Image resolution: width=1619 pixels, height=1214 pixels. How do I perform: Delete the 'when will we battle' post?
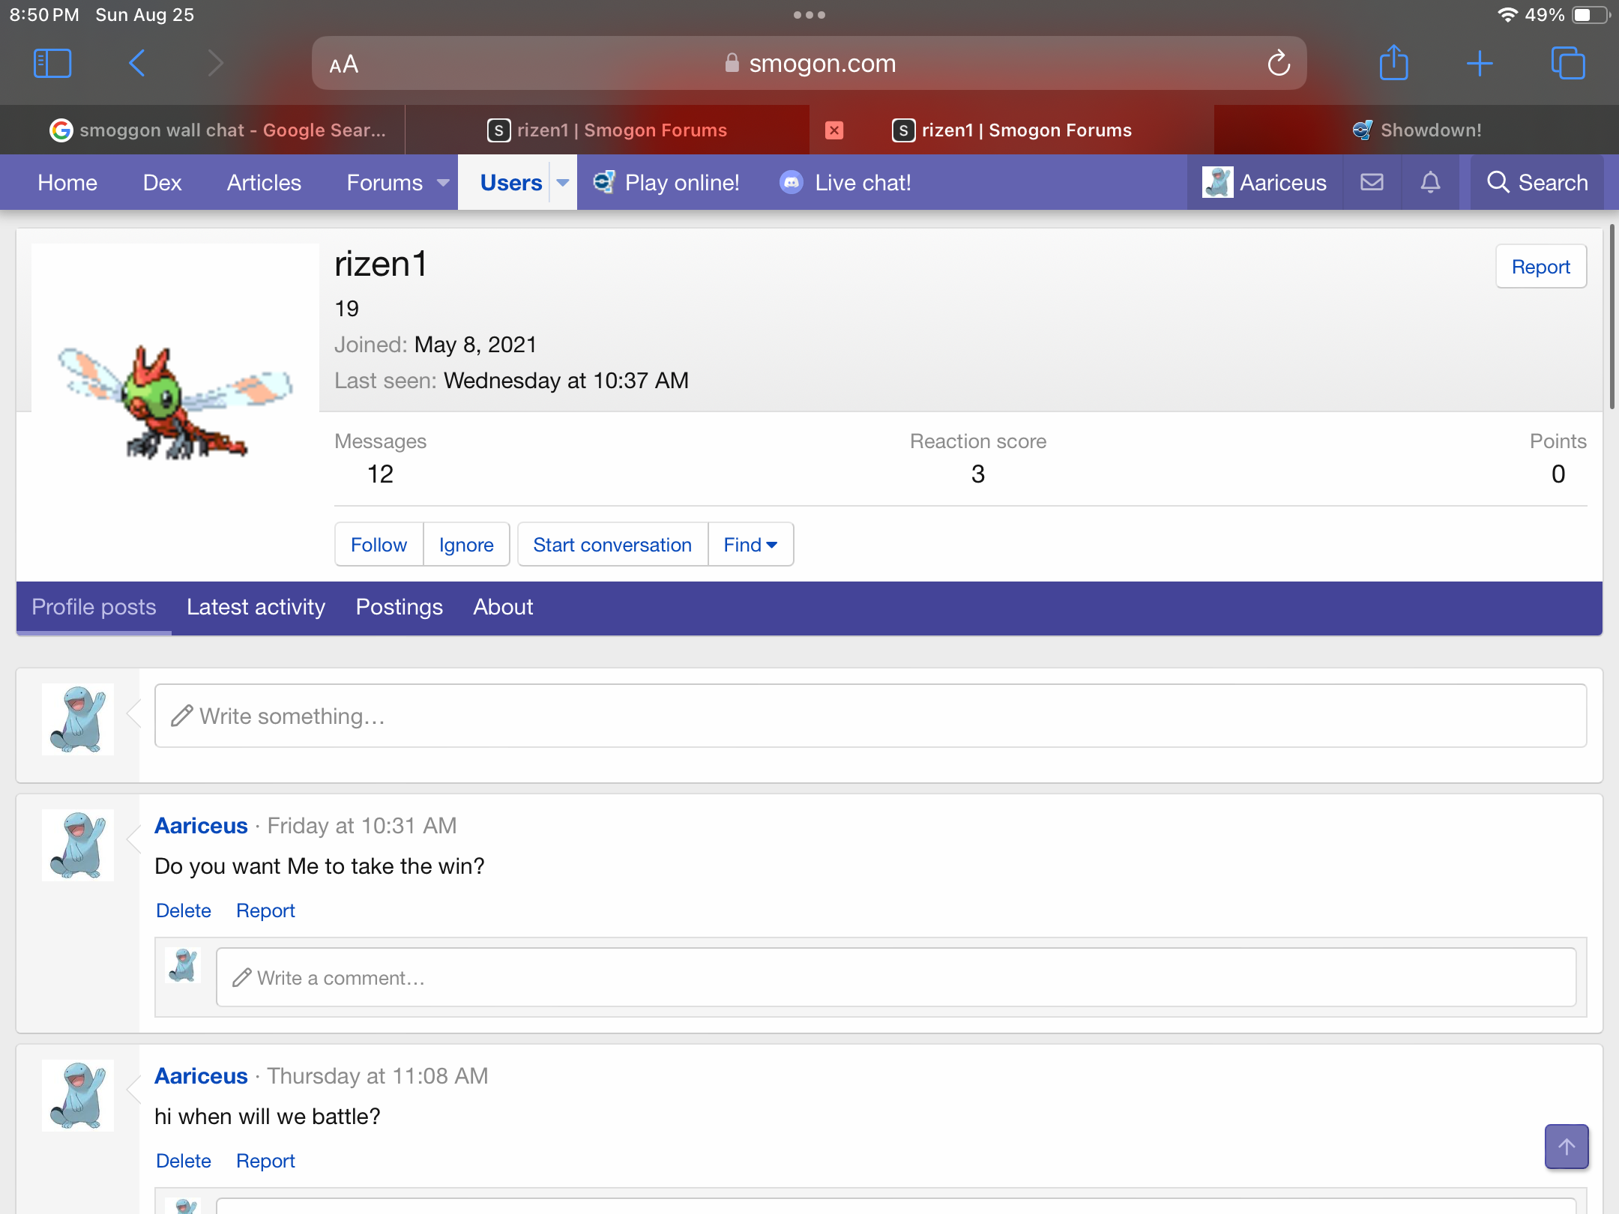tap(184, 1161)
